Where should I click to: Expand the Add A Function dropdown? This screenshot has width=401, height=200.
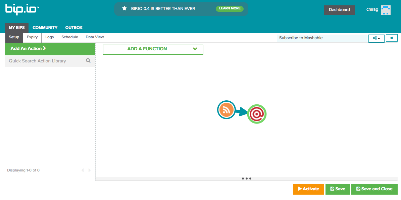tap(153, 49)
